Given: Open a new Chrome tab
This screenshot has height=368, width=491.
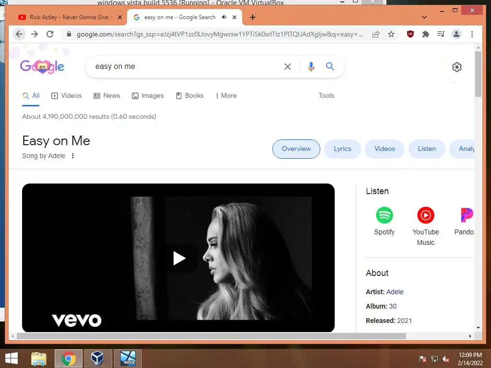Looking at the screenshot, I should 253,18.
